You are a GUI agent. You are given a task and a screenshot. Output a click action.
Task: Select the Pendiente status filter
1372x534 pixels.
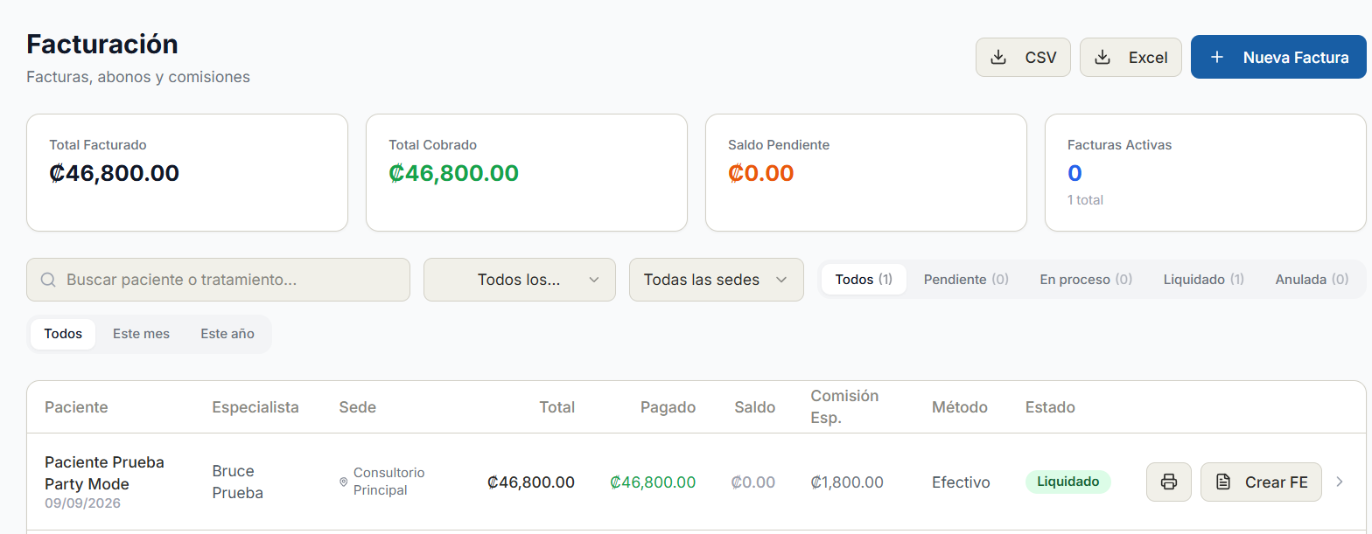[966, 280]
